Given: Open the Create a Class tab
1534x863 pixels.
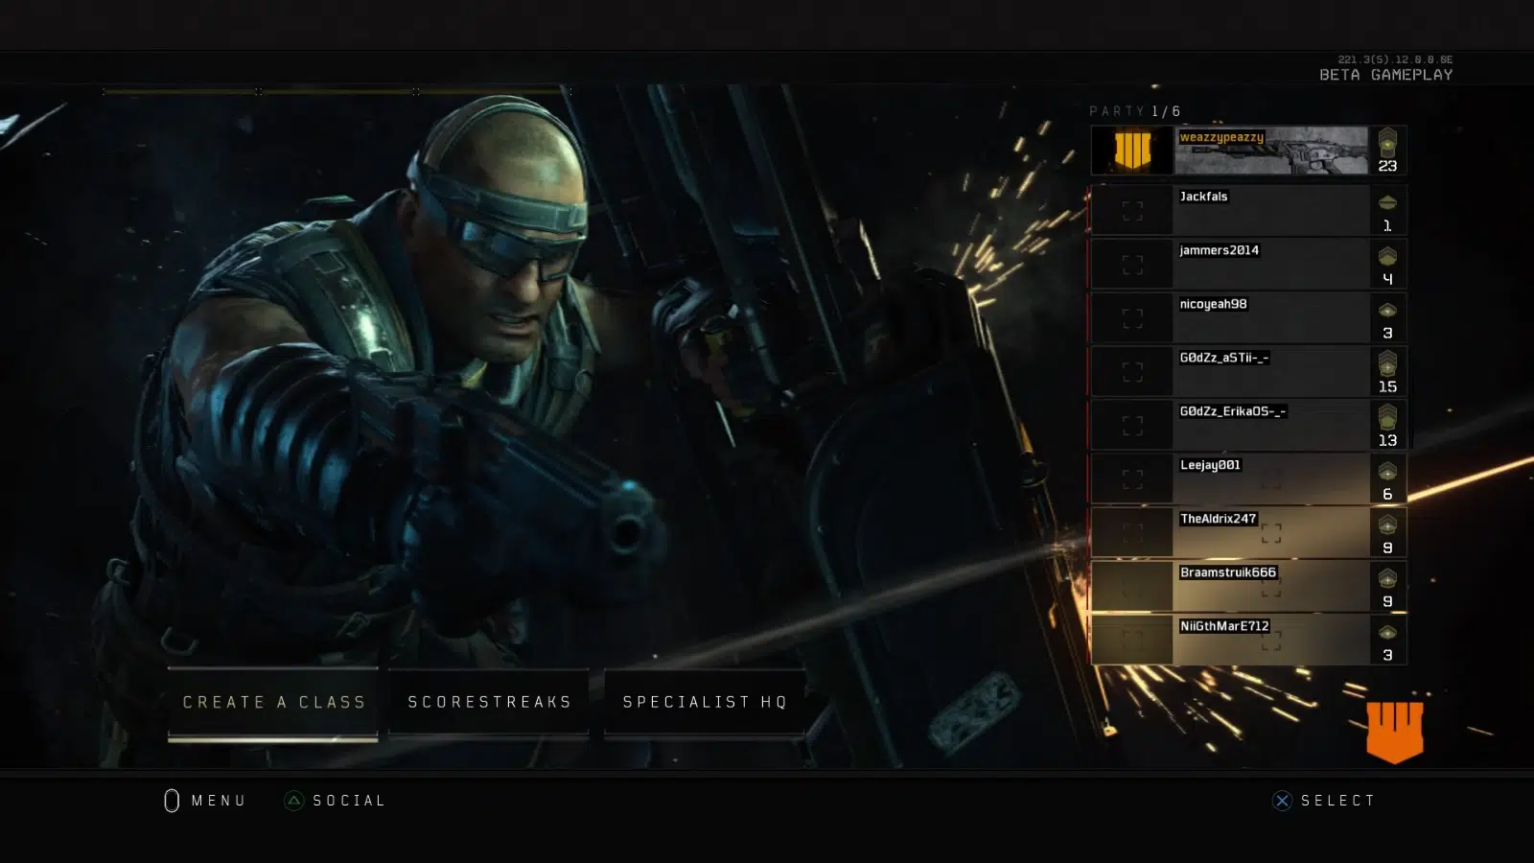Looking at the screenshot, I should point(273,702).
